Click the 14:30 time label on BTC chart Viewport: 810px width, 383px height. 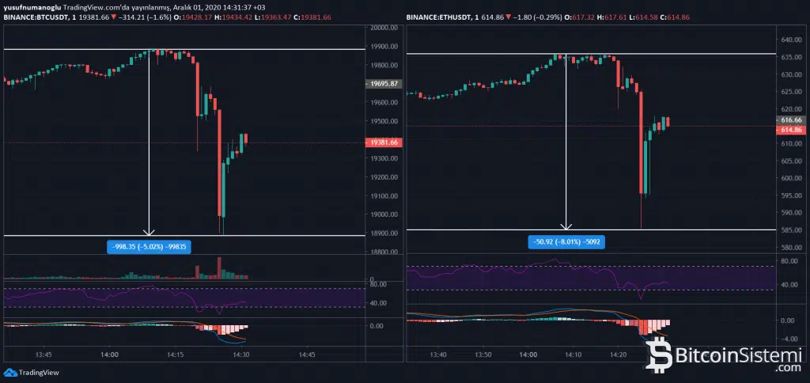[242, 355]
